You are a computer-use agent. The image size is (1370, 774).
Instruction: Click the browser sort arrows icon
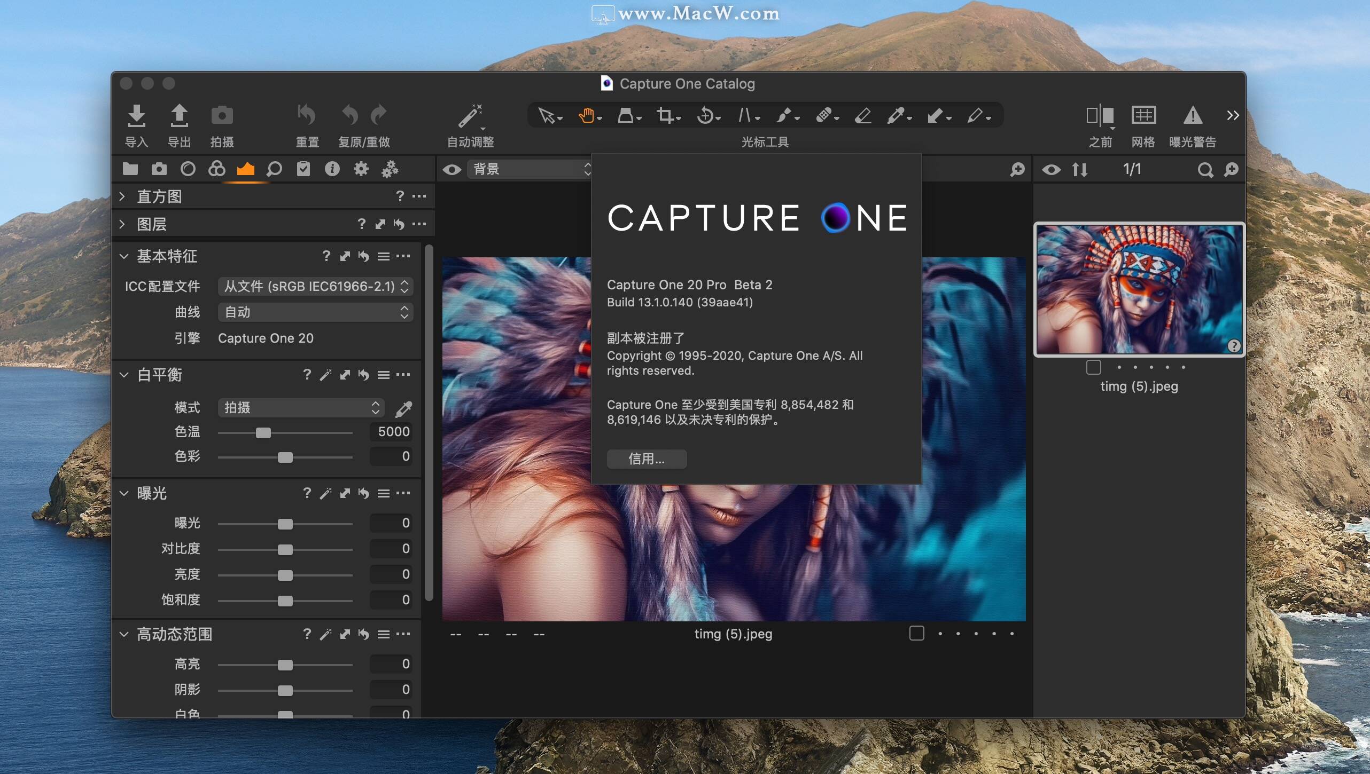click(1079, 170)
